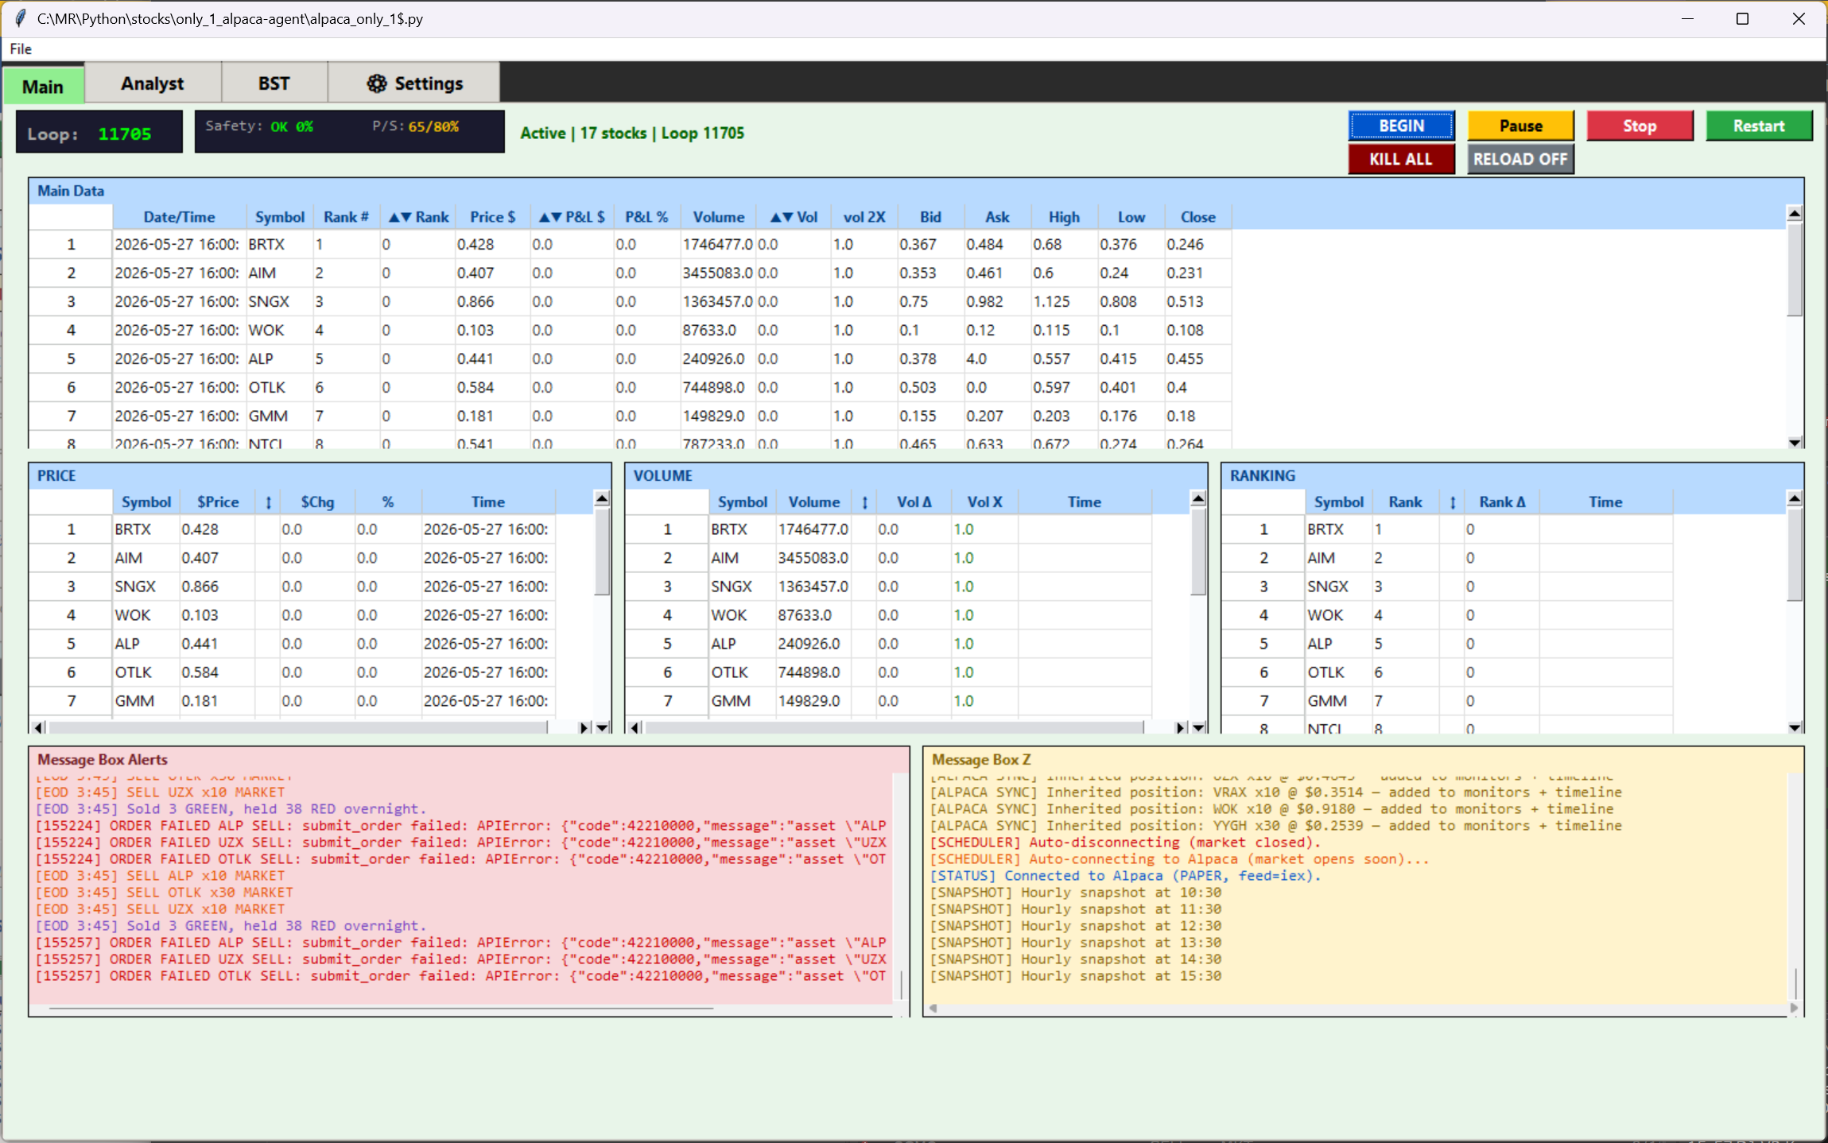The width and height of the screenshot is (1828, 1143).
Task: Sort Main Data by High column header
Action: pos(1065,217)
